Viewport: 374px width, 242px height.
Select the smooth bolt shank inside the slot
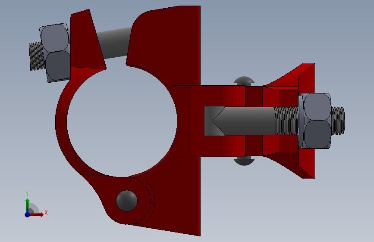coord(248,121)
